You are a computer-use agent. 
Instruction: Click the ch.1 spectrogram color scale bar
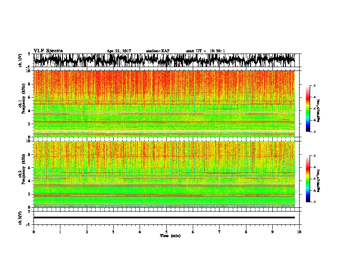tap(308, 109)
